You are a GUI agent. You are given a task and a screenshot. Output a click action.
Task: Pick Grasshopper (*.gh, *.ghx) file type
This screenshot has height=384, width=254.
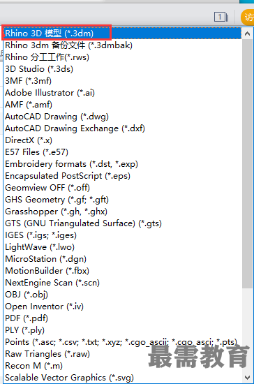[x=122, y=212]
